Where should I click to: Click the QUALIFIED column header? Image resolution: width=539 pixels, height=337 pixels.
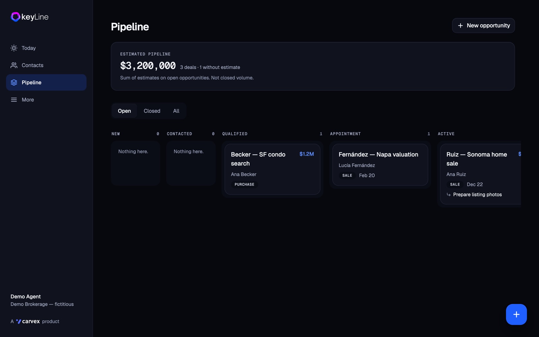coord(235,134)
